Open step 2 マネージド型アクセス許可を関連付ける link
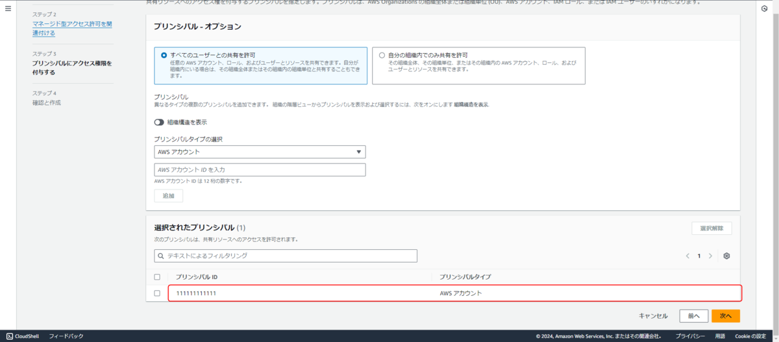Image resolution: width=779 pixels, height=342 pixels. tap(72, 29)
